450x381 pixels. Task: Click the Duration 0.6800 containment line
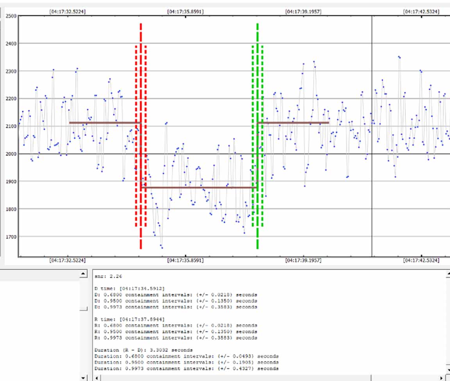click(x=187, y=356)
